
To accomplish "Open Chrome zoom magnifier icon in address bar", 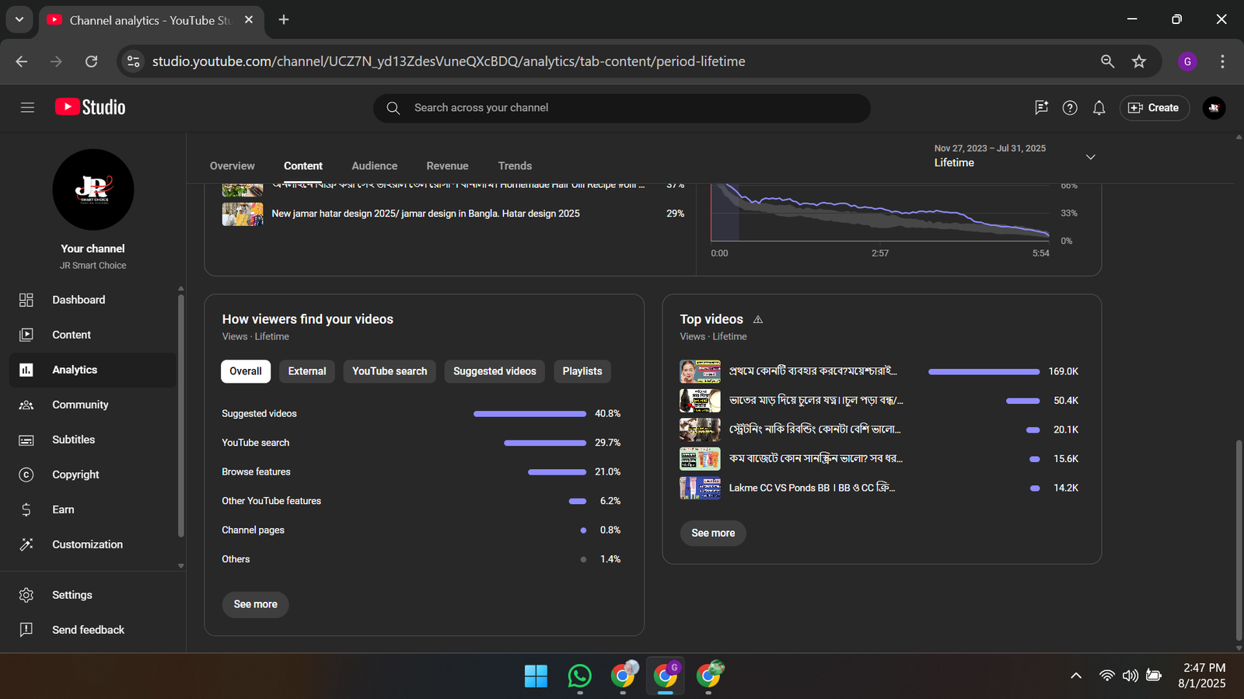I will point(1107,61).
